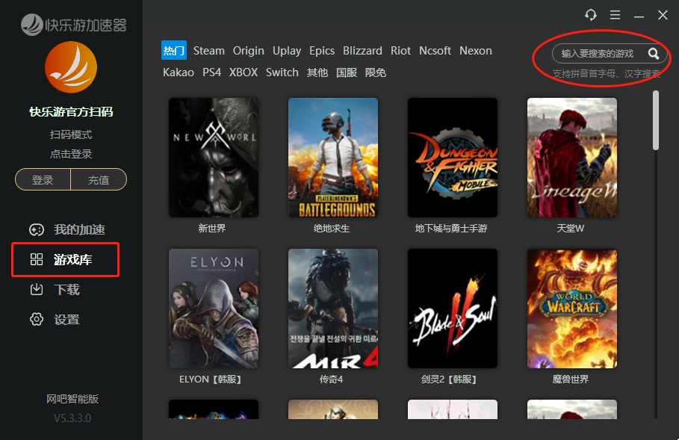Click the ELYON【韩服】 game title
Viewport: 679px width, 440px height.
[x=211, y=379]
